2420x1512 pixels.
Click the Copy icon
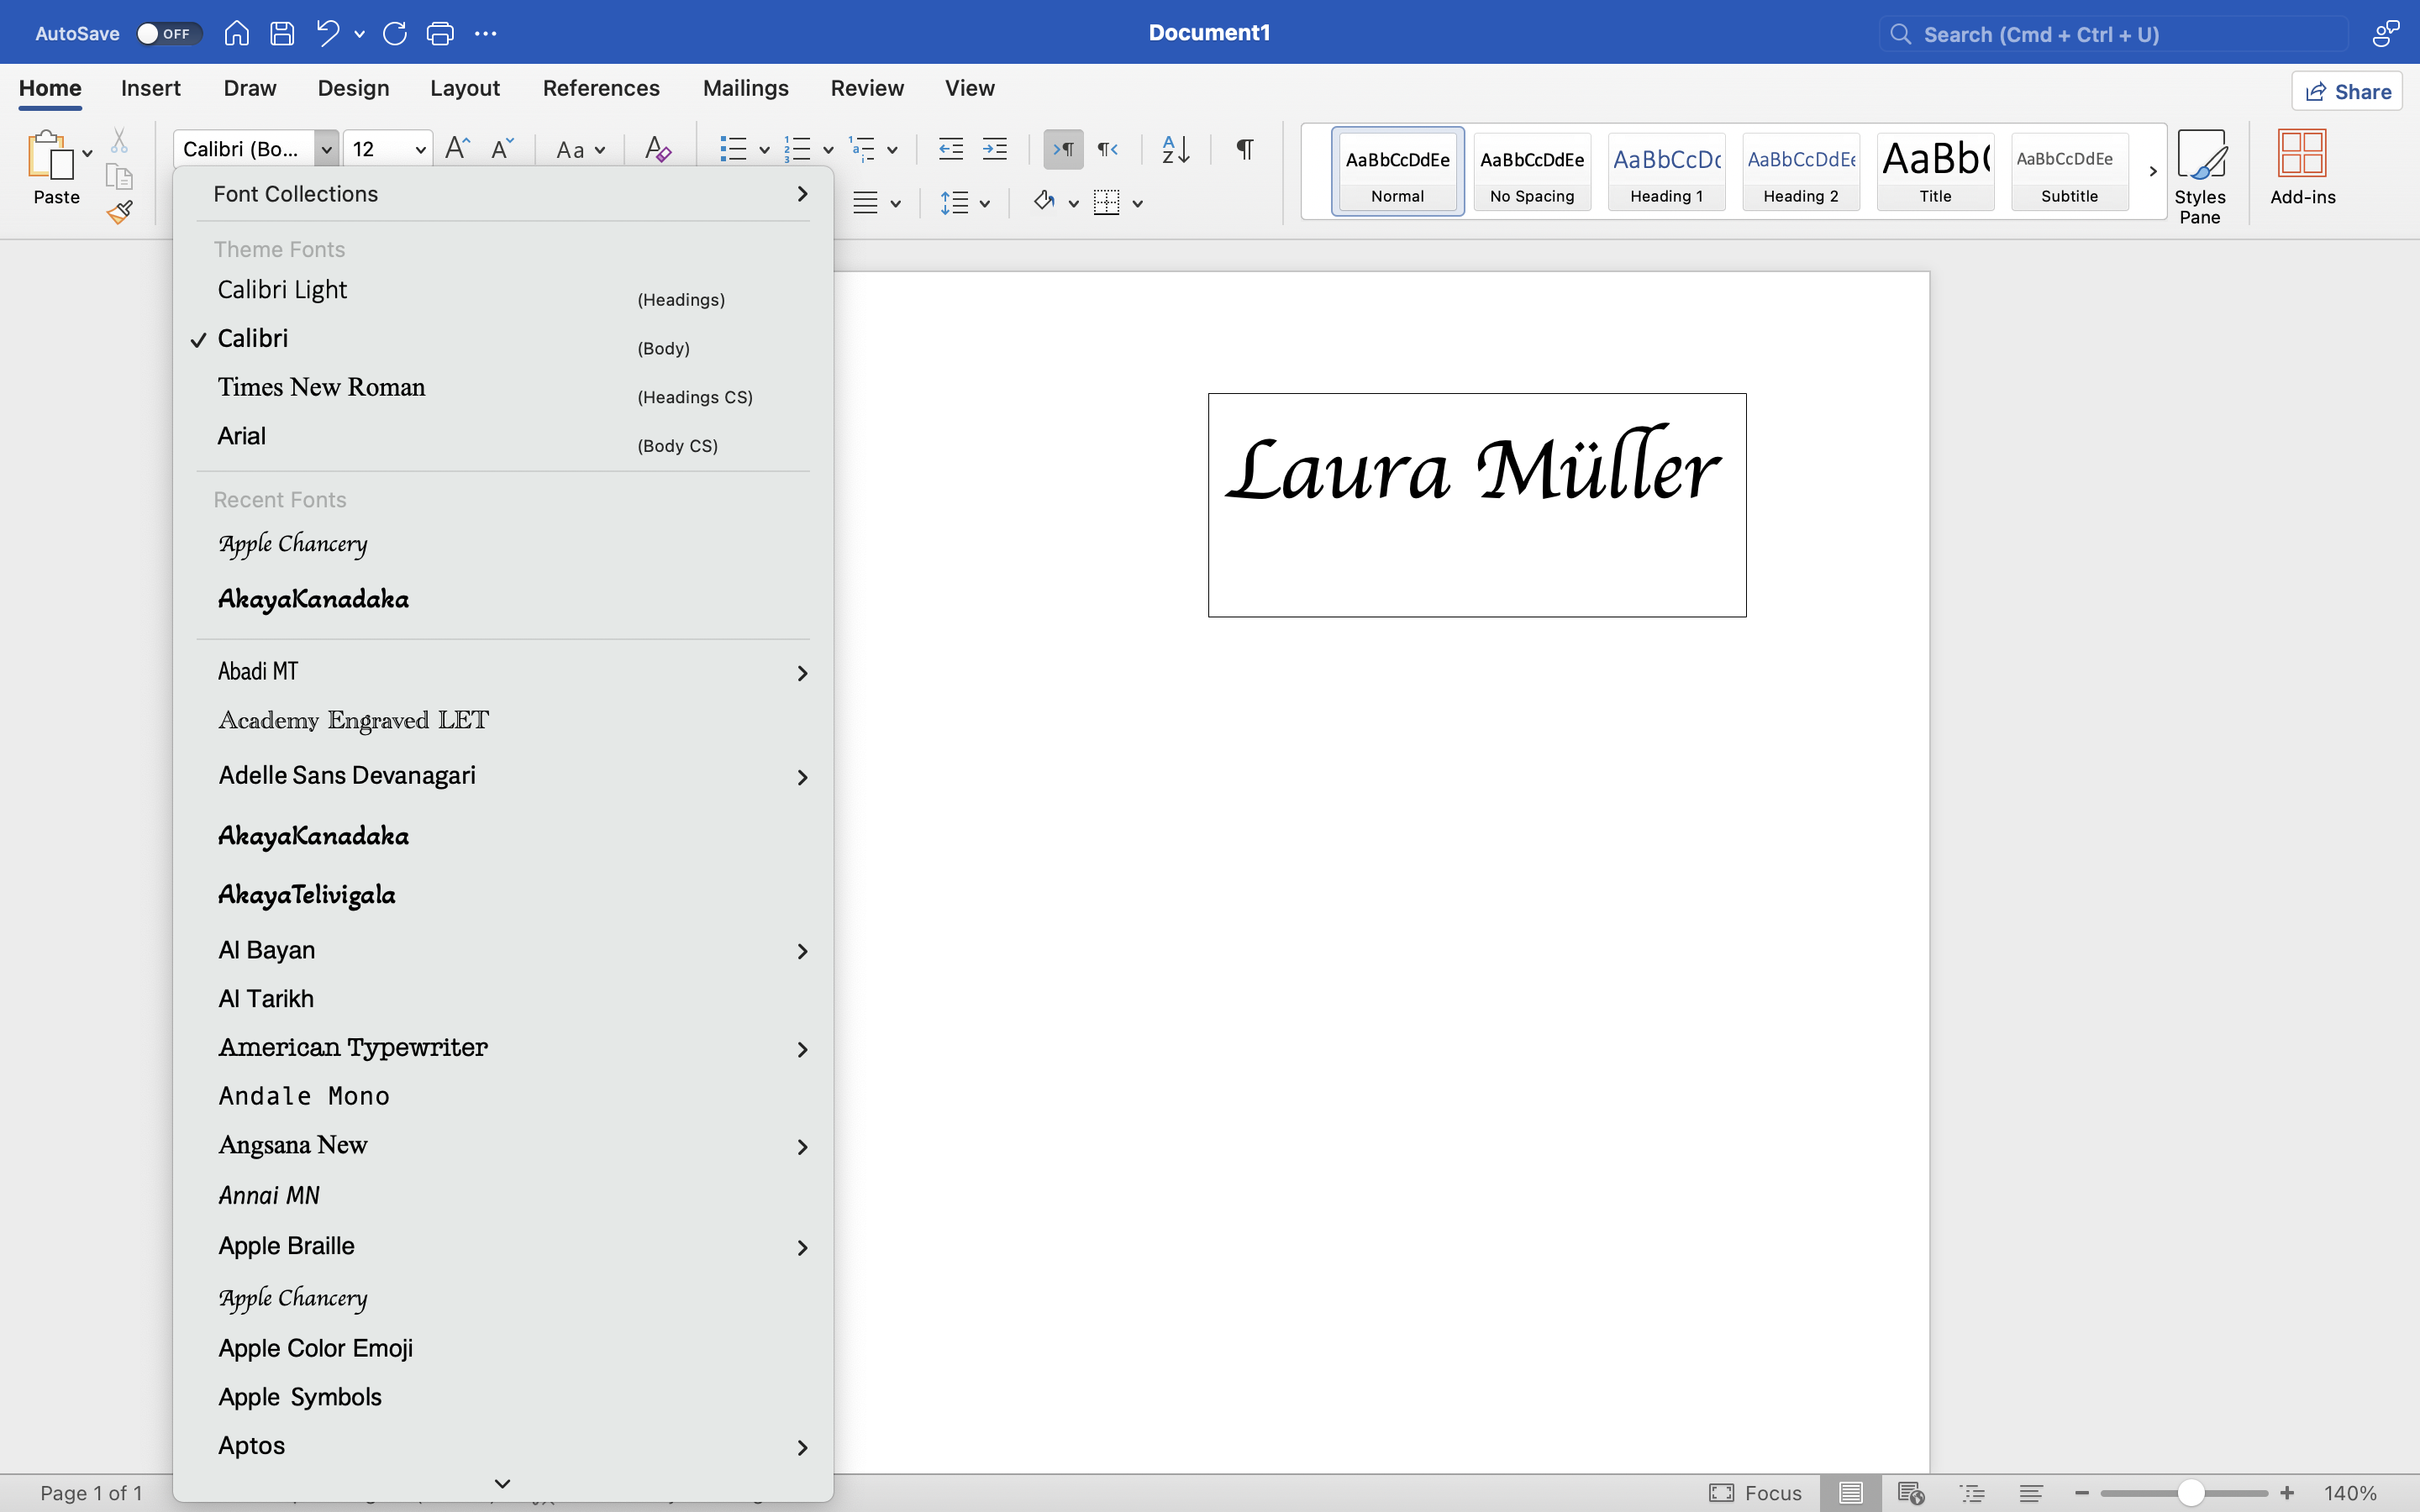[x=119, y=177]
